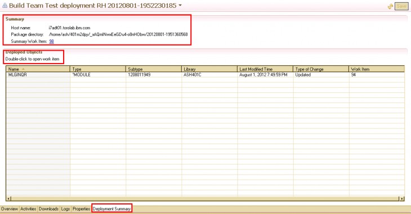Click the refresh icon near Save
The height and width of the screenshot is (214, 411).
click(390, 6)
